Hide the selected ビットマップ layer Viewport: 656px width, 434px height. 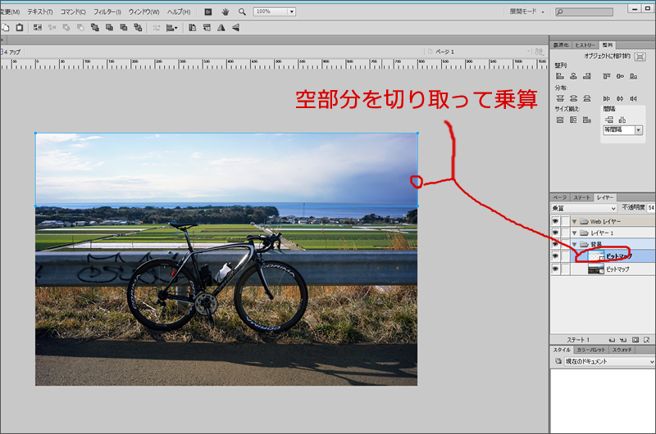tap(555, 255)
